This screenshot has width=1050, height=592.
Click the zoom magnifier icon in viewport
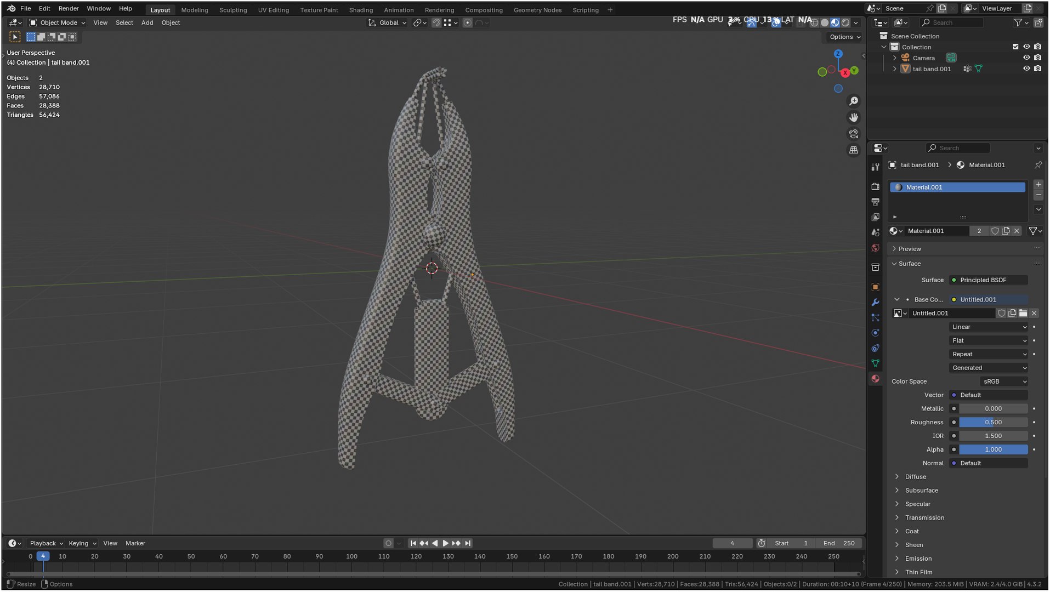click(854, 101)
